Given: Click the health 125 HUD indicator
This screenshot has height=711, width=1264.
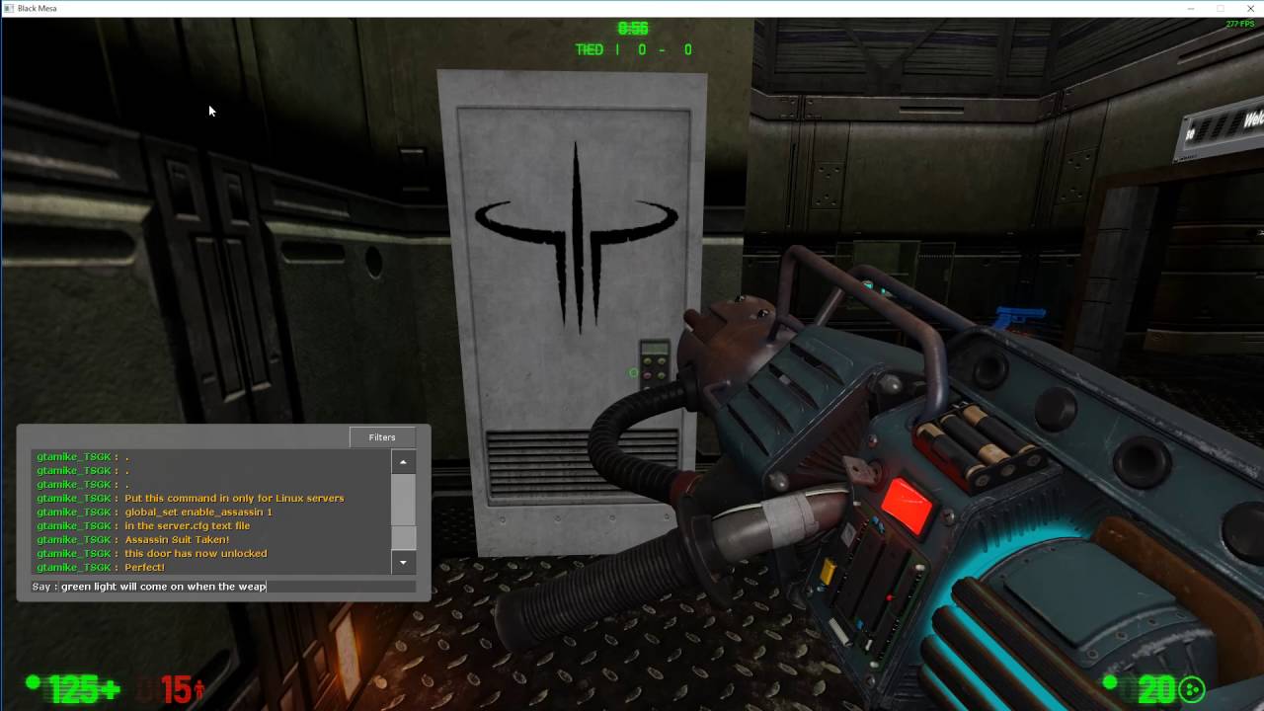Looking at the screenshot, I should point(74,687).
